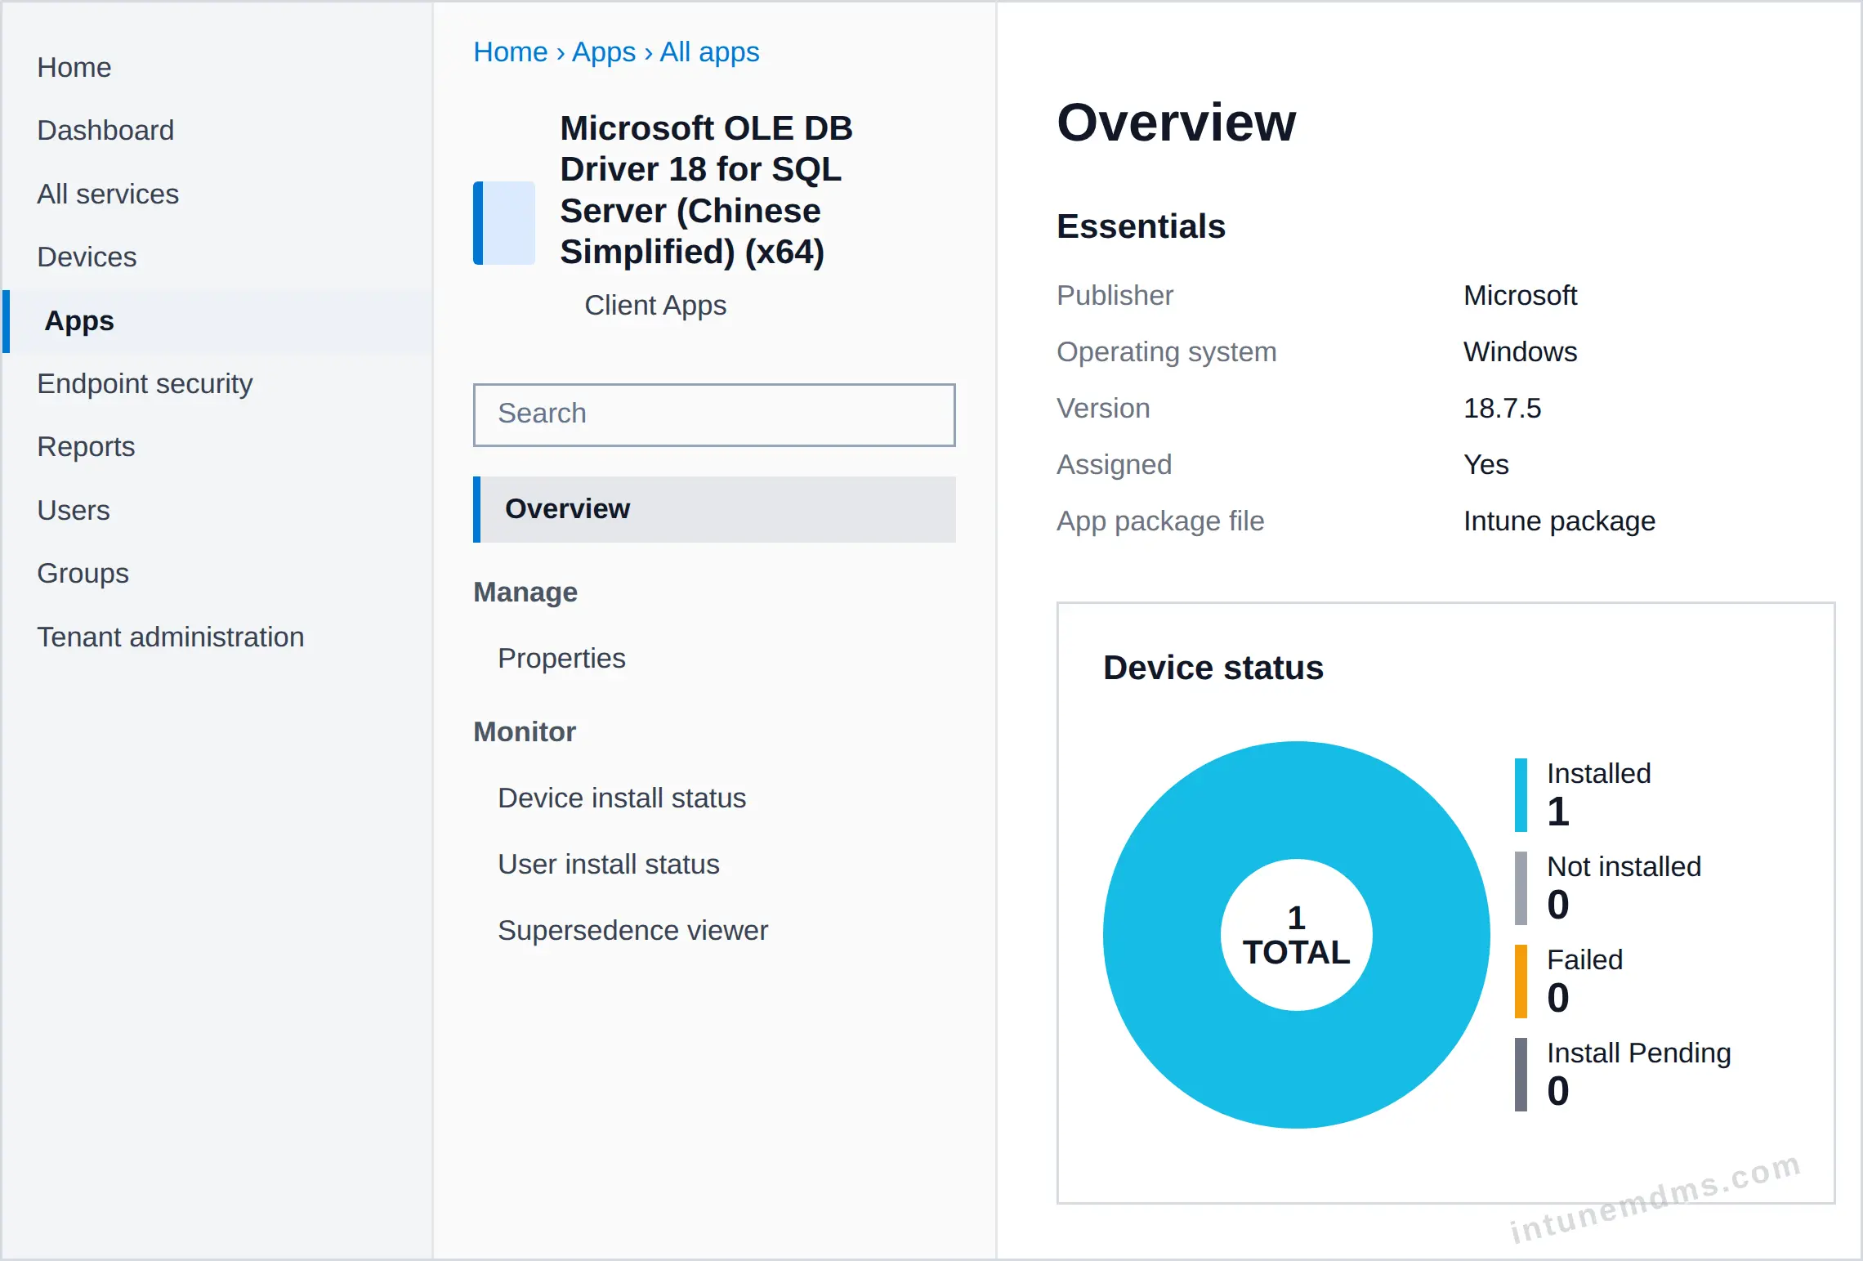Click the Client Apps subtitle
The image size is (1863, 1261).
coord(655,306)
